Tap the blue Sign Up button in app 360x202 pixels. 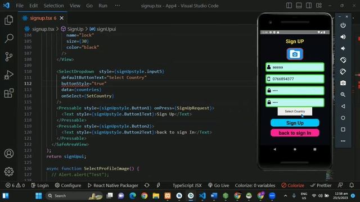[x=295, y=123]
